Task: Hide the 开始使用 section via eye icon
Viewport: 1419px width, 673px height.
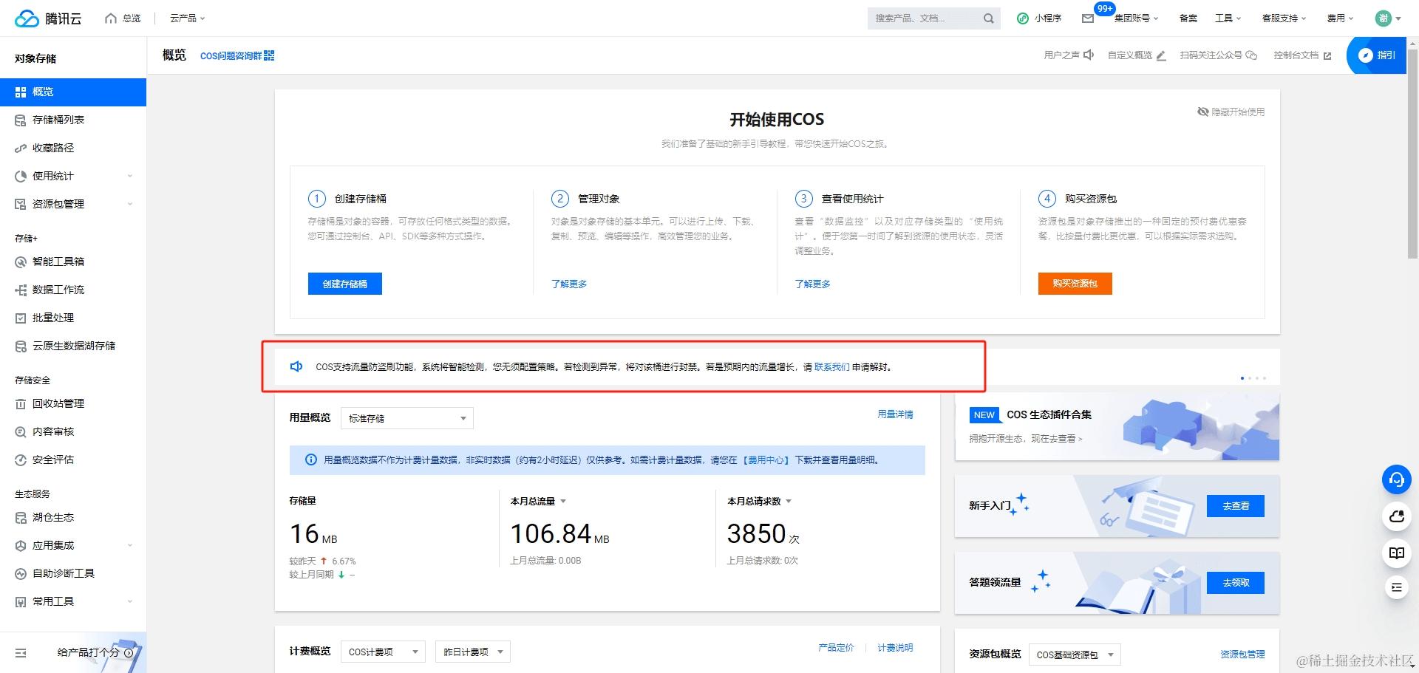Action: (1203, 112)
